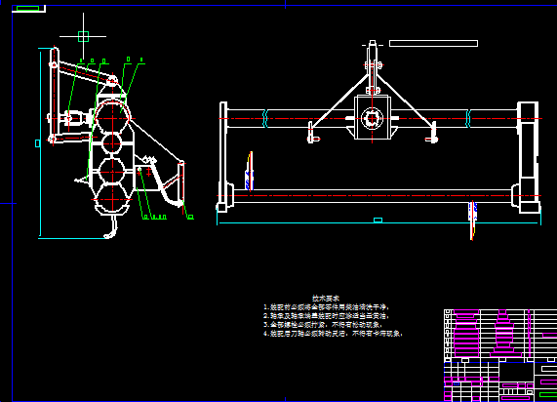557x402 pixels.
Task: Select technical requirement line 1 about cleaning parts
Action: point(327,306)
